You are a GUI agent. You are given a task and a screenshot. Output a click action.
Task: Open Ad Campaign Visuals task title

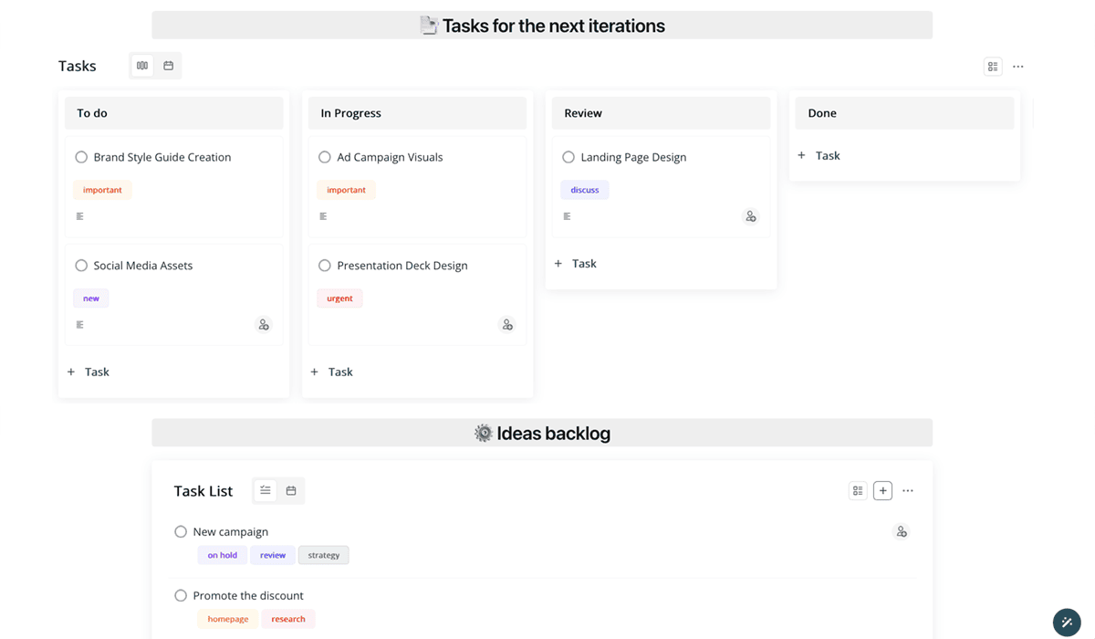pyautogui.click(x=390, y=157)
